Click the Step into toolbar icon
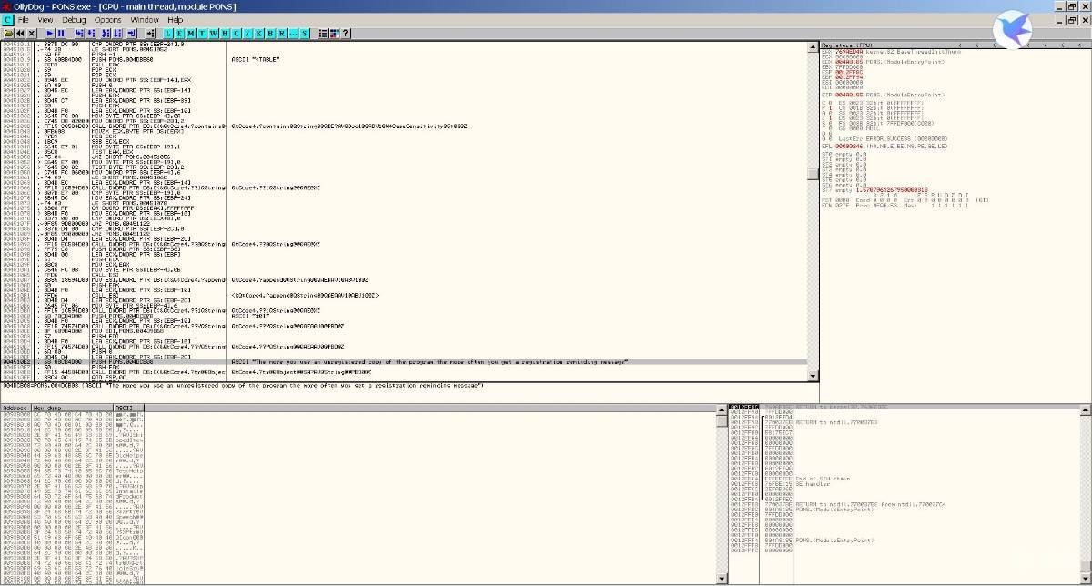The width and height of the screenshot is (1092, 586). pyautogui.click(x=80, y=33)
